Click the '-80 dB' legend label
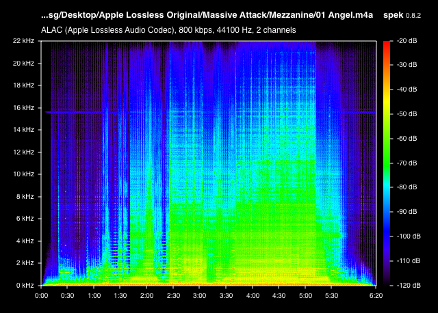 407,187
